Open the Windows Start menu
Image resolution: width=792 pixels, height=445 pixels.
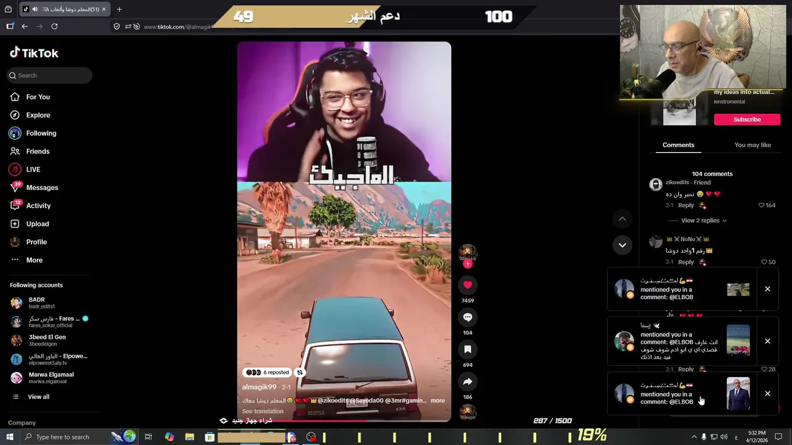(9, 437)
